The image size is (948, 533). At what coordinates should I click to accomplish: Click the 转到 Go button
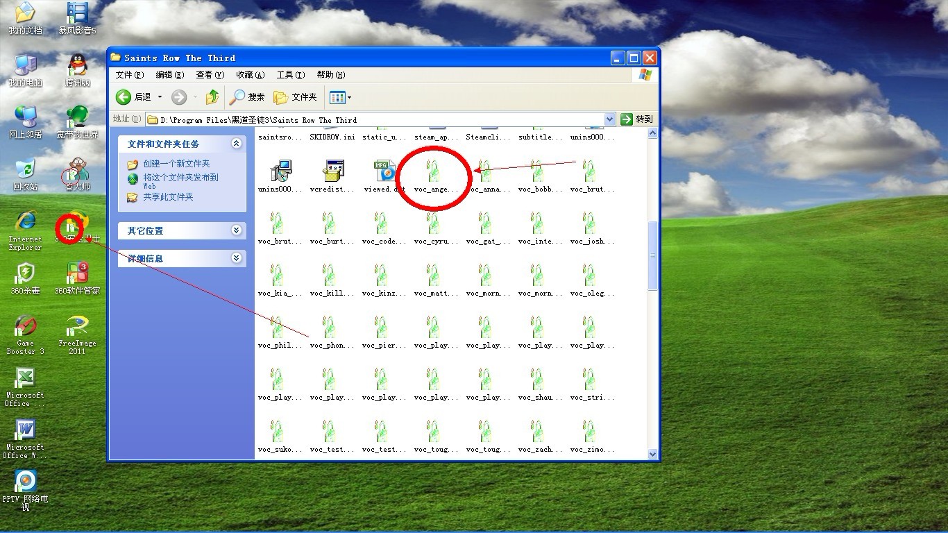coord(637,119)
